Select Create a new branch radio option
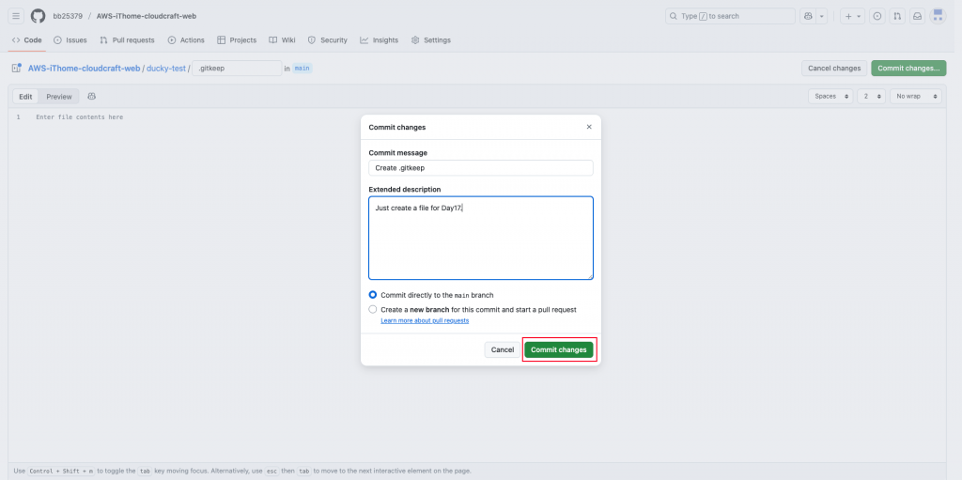962x480 pixels. (x=372, y=309)
